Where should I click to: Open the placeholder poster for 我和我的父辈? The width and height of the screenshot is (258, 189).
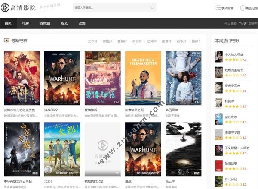[103, 149]
